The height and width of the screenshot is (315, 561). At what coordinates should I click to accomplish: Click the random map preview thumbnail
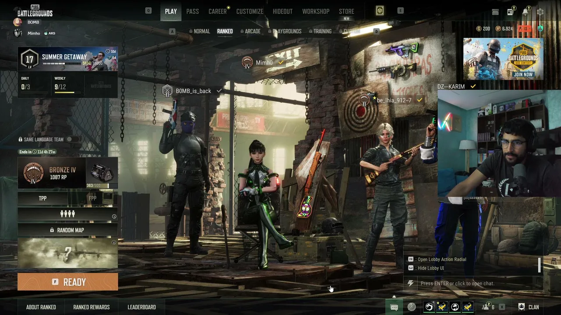click(67, 253)
